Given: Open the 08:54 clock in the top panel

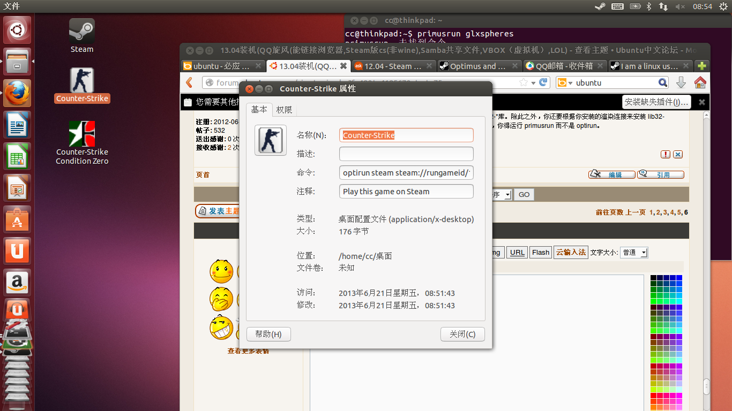Looking at the screenshot, I should (x=702, y=6).
